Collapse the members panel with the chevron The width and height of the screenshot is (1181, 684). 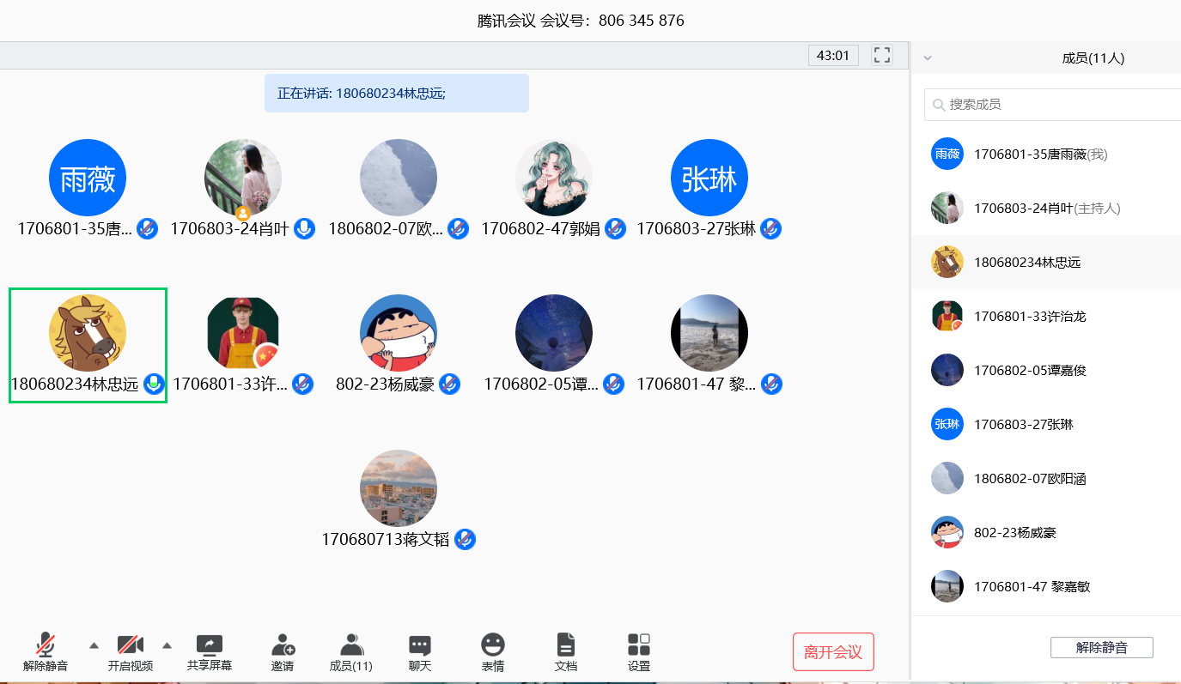pyautogui.click(x=928, y=58)
